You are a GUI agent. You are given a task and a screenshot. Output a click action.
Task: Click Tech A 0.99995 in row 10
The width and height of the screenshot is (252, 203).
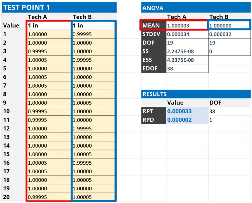click(x=49, y=111)
